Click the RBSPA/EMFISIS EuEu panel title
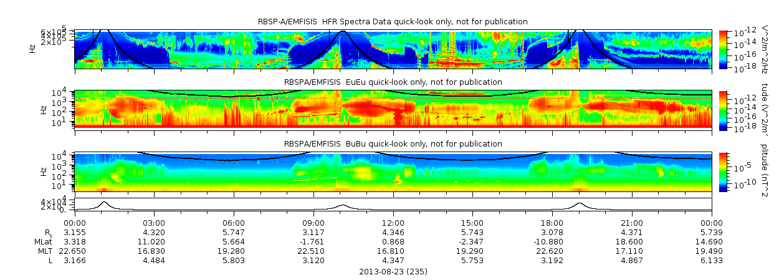 [393, 82]
